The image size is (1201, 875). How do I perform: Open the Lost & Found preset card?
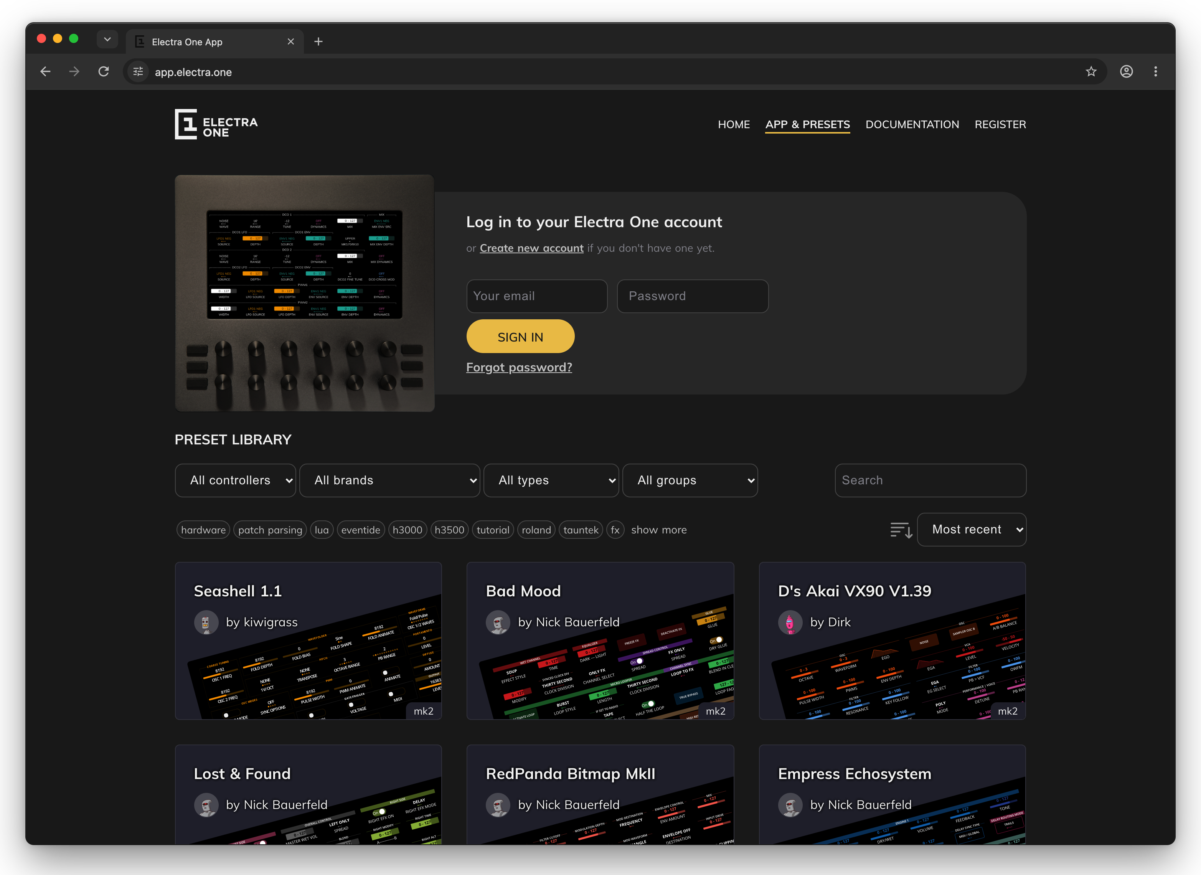[x=308, y=794]
